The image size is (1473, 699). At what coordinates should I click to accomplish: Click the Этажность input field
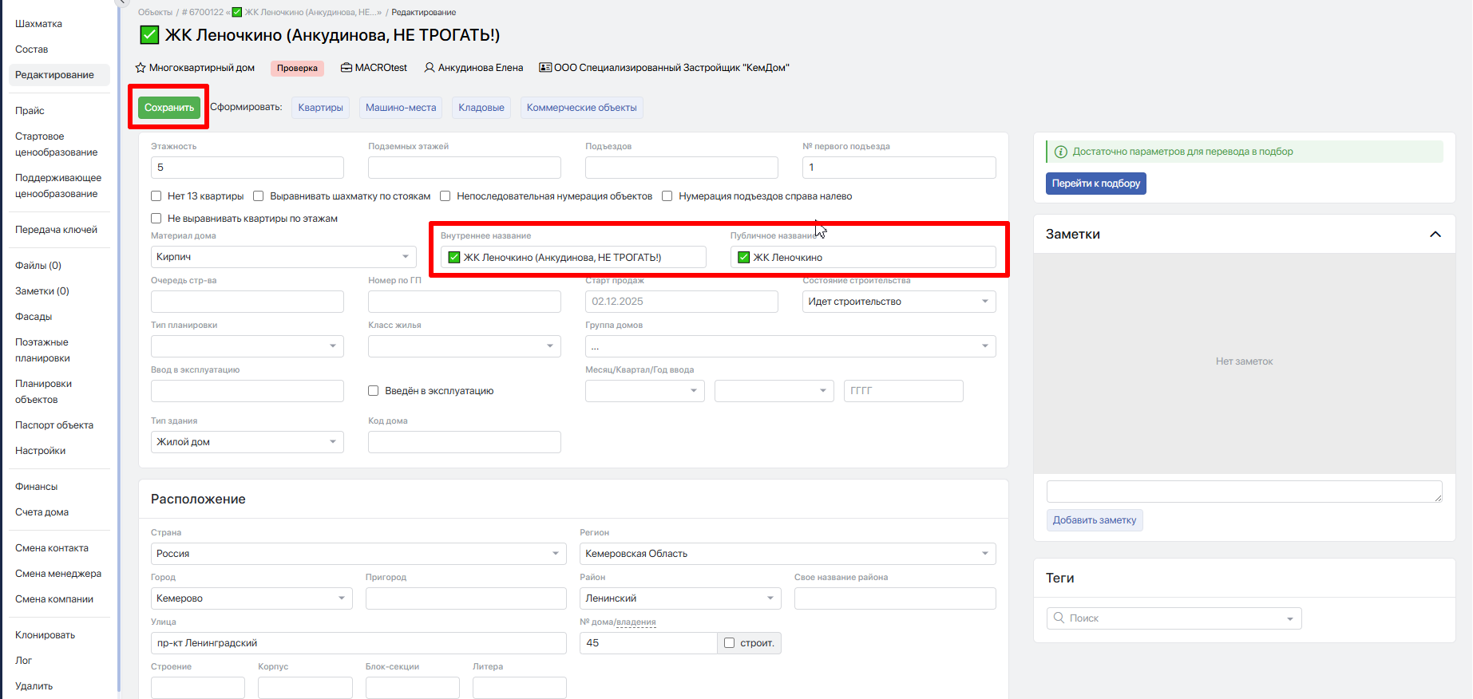247,168
